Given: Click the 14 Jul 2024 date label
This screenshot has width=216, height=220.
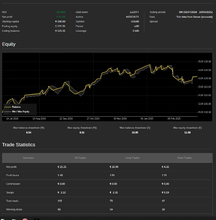Looking at the screenshot, I should [x=12, y=118].
